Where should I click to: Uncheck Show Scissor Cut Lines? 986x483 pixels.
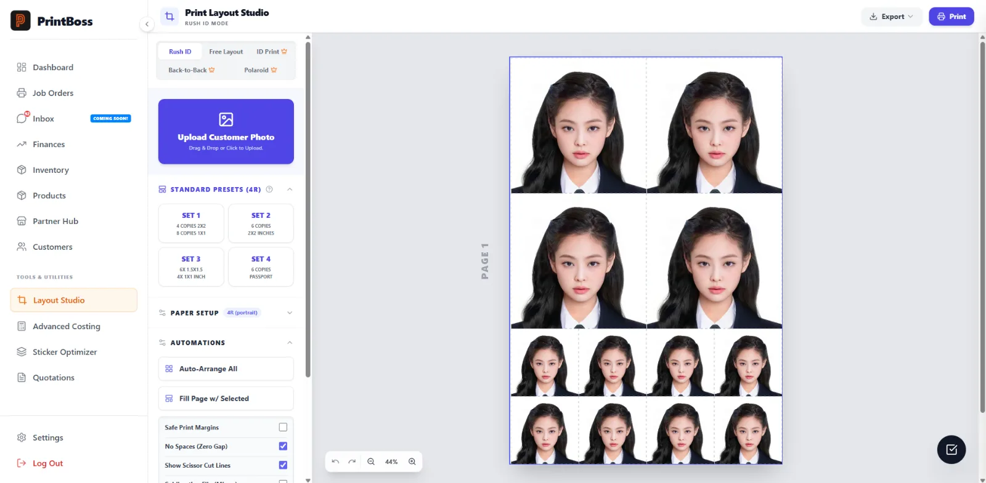(x=283, y=465)
